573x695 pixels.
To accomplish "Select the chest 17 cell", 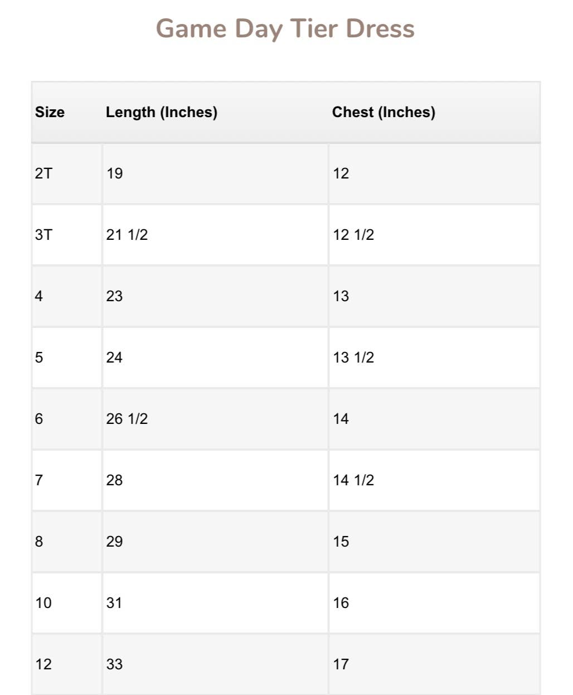I will point(341,664).
